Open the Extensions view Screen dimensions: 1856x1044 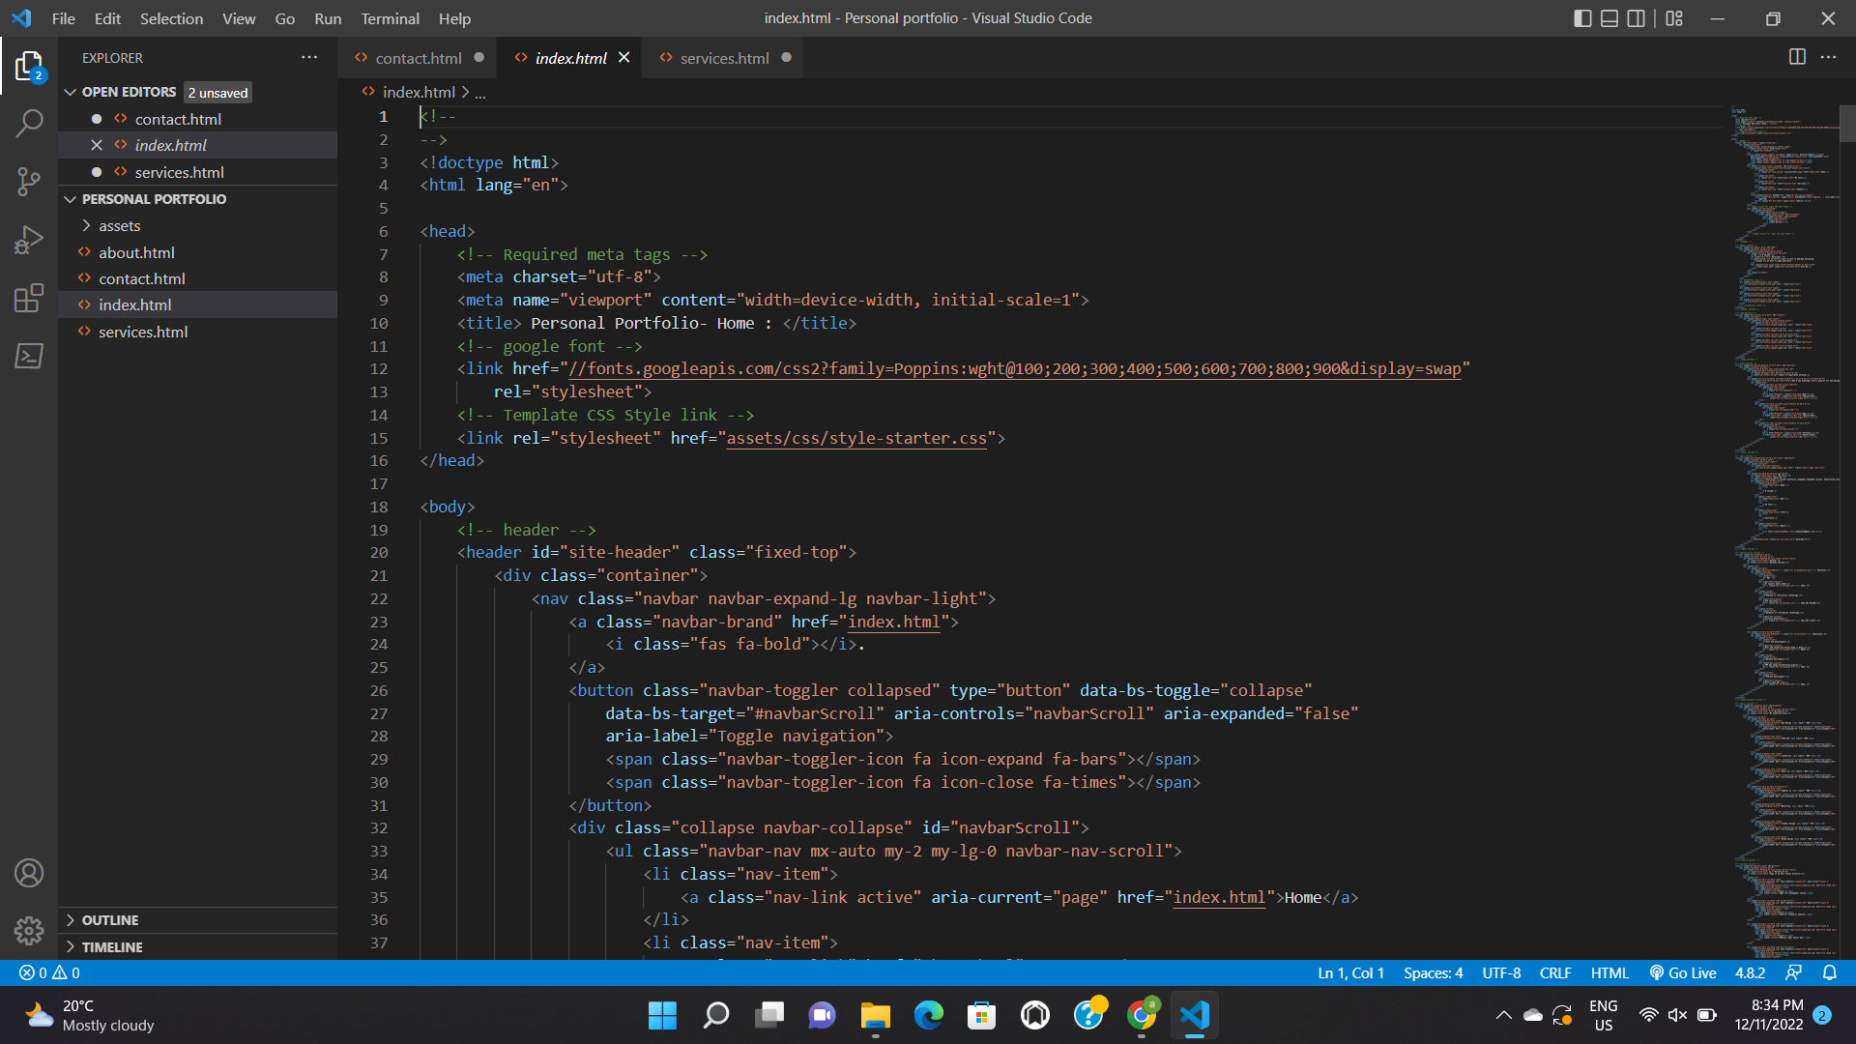29,297
